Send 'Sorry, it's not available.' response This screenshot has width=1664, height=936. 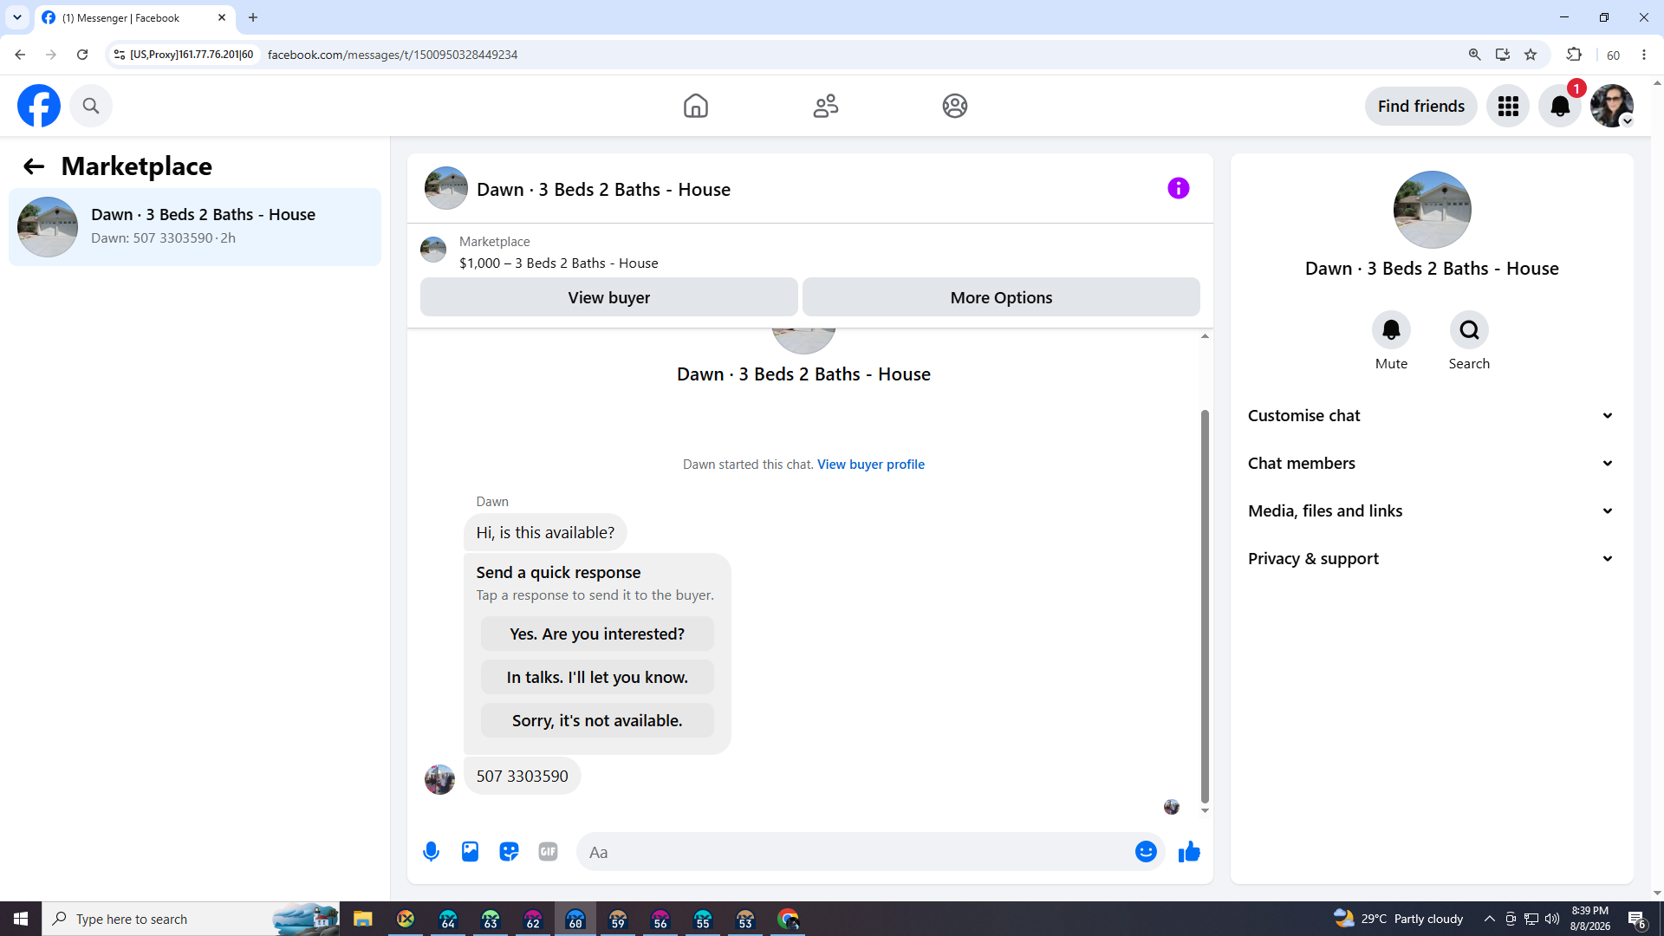coord(597,720)
